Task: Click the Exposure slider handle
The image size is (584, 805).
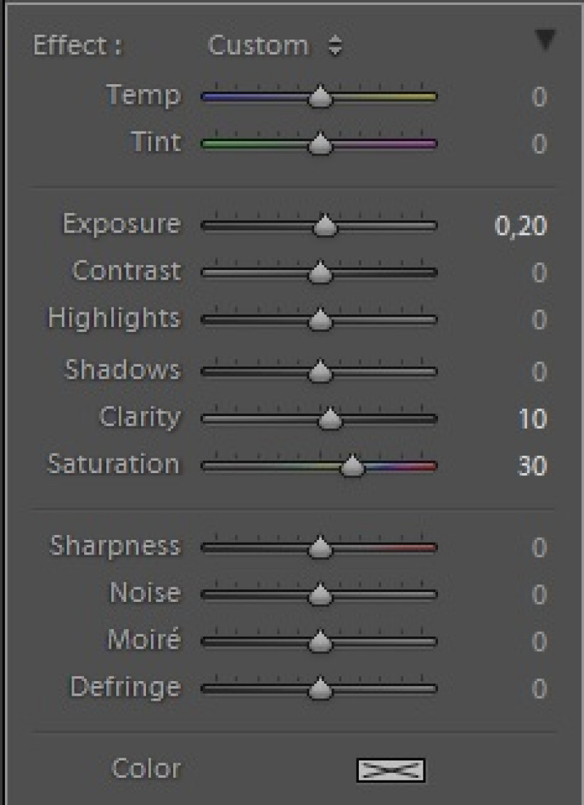Action: click(325, 226)
